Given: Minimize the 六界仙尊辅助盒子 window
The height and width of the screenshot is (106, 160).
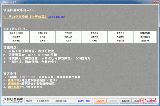Looking at the screenshot, I should [x=154, y=2].
